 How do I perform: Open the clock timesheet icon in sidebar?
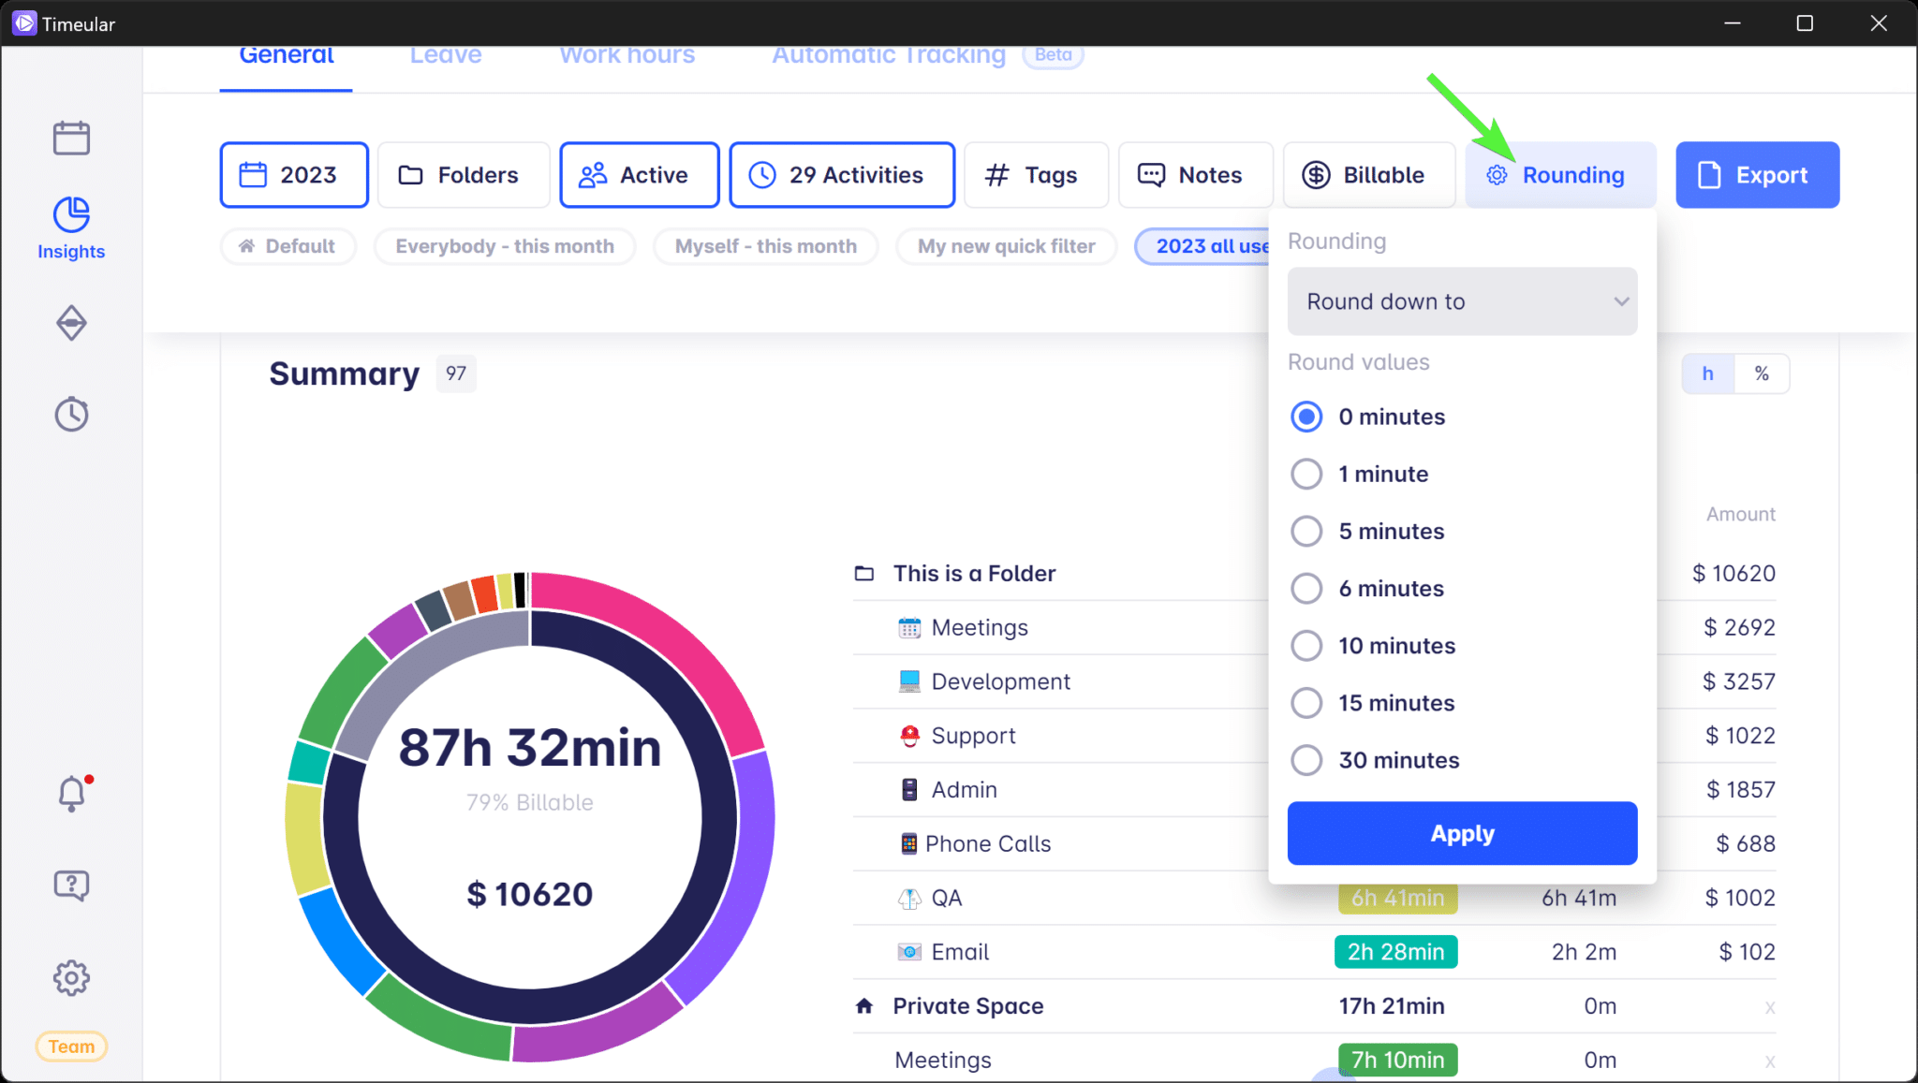(x=71, y=414)
